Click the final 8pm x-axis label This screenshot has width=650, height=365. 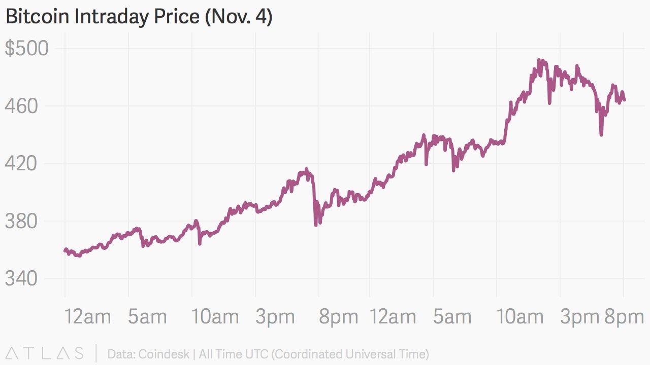624,318
